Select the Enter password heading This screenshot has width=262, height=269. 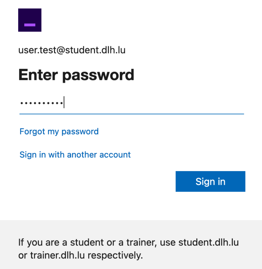76,75
